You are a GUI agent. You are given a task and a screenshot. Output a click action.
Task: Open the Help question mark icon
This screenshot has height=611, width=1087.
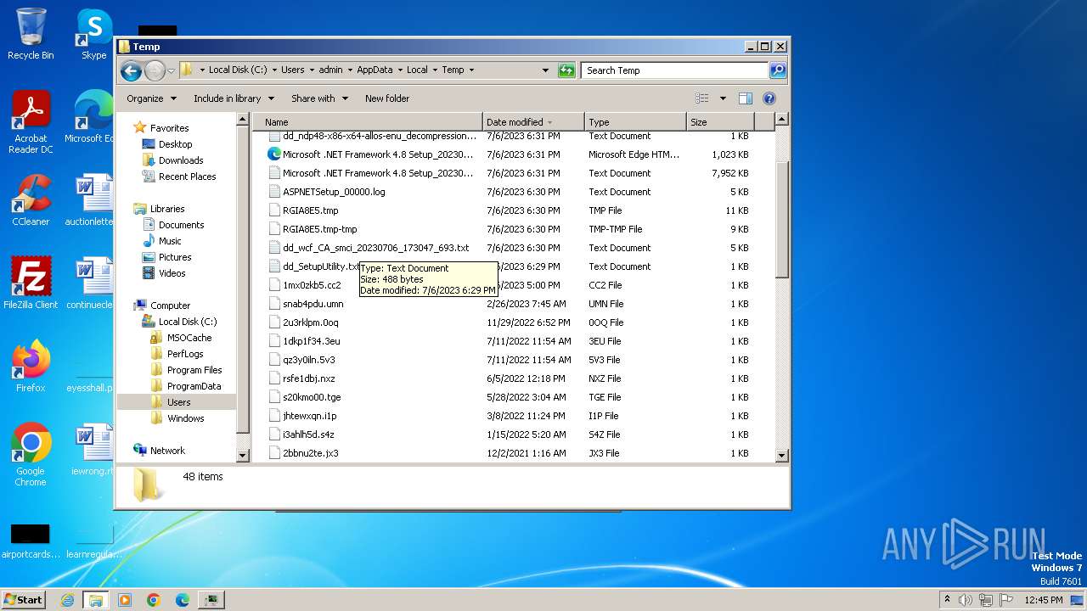[769, 98]
